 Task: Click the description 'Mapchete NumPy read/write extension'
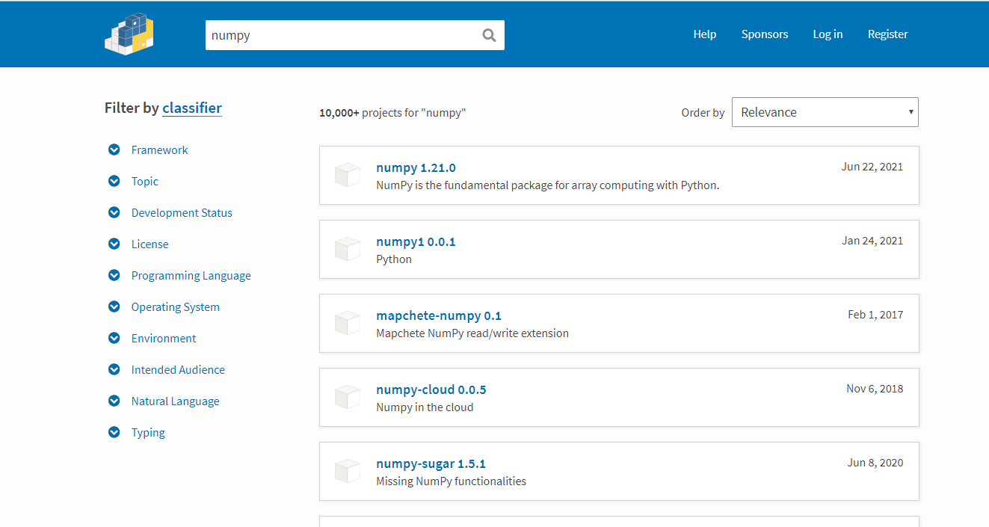coord(472,333)
